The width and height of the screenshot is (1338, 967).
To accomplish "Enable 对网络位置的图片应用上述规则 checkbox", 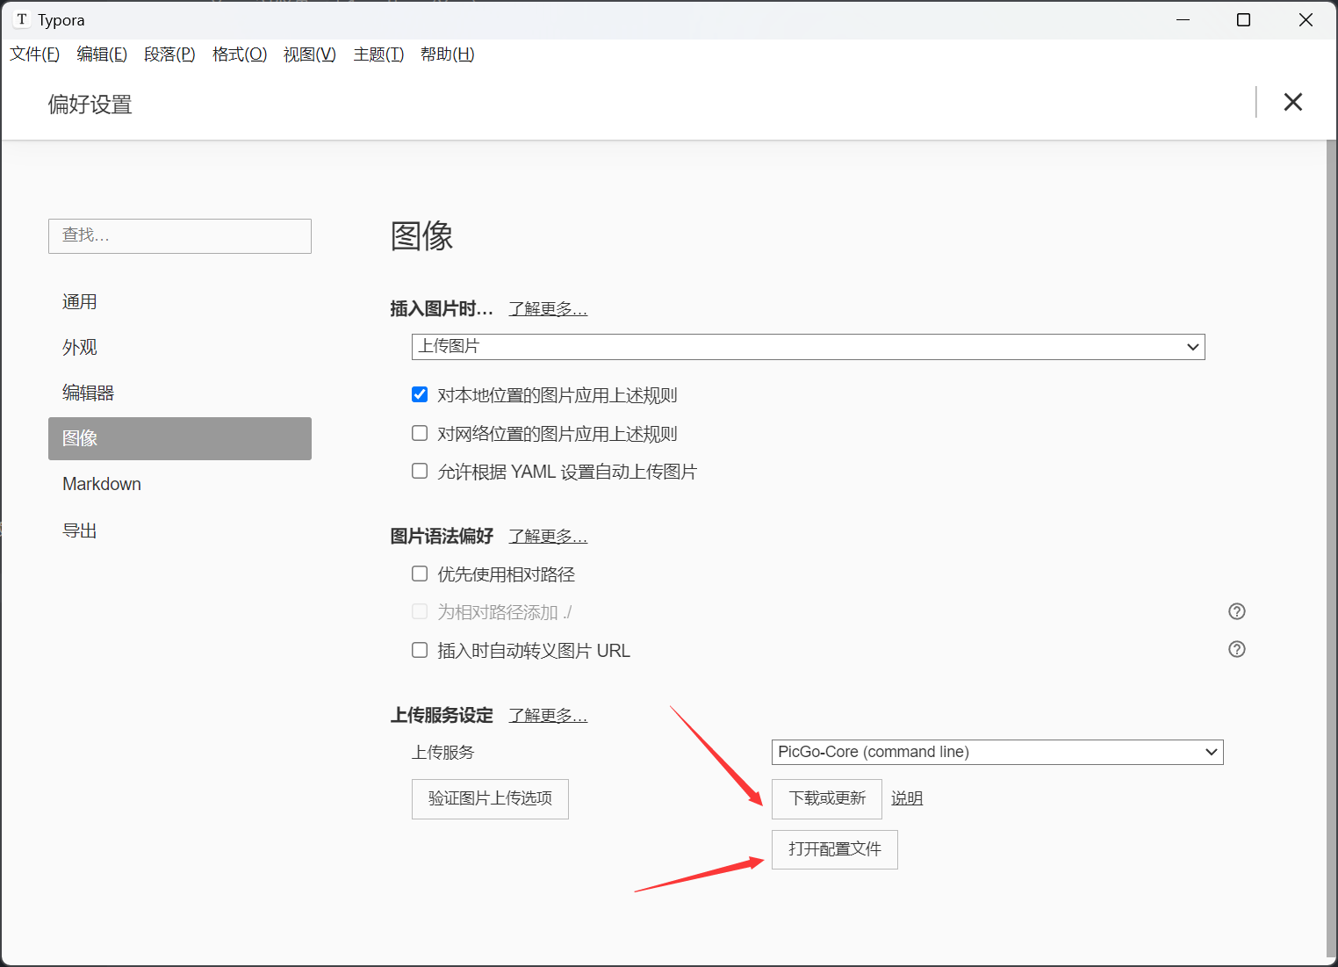I will [420, 433].
